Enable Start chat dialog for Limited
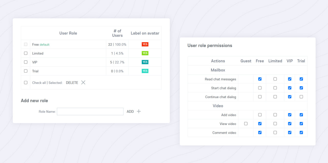Viewport: 328px width, 163px height. click(275, 88)
